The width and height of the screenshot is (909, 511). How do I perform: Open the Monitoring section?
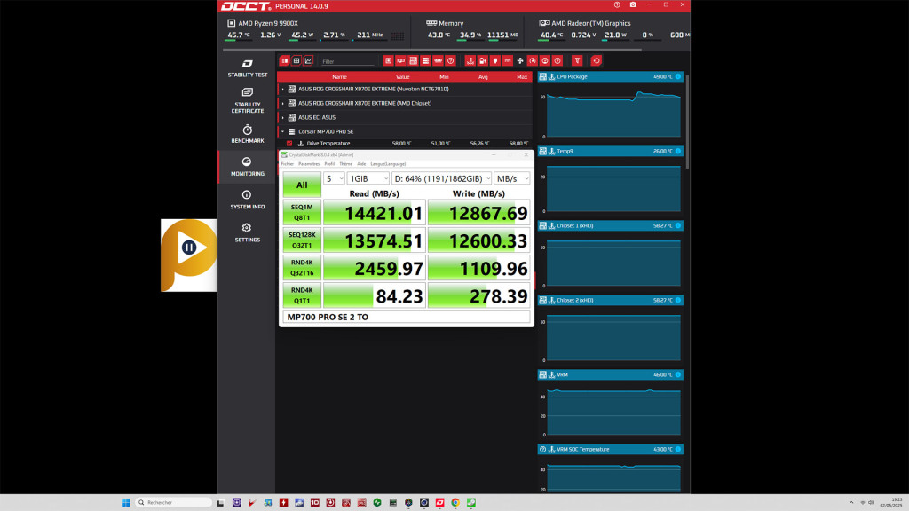247,166
